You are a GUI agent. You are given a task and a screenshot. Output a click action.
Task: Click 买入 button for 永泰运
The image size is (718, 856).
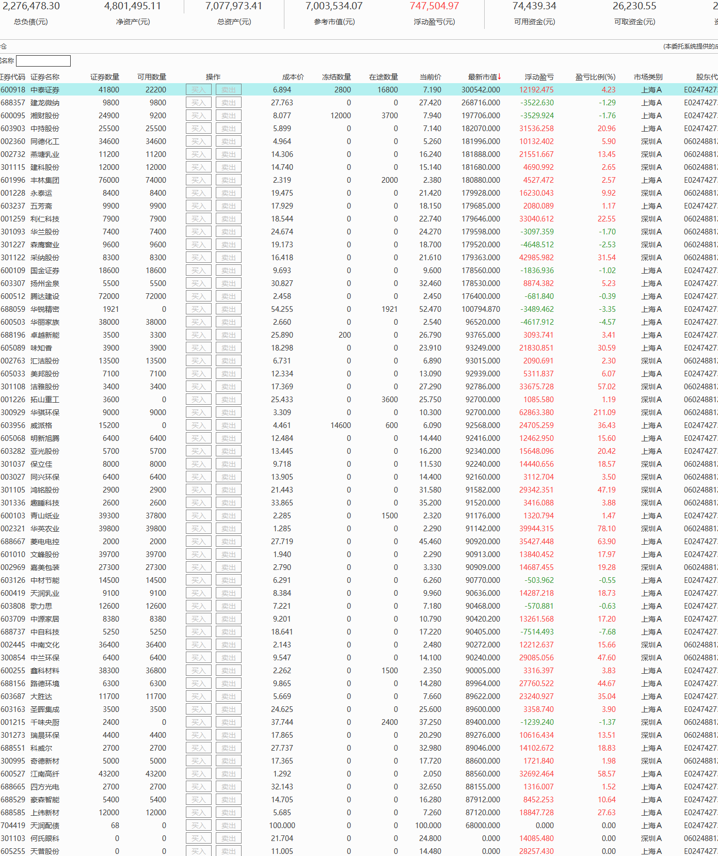(x=199, y=193)
